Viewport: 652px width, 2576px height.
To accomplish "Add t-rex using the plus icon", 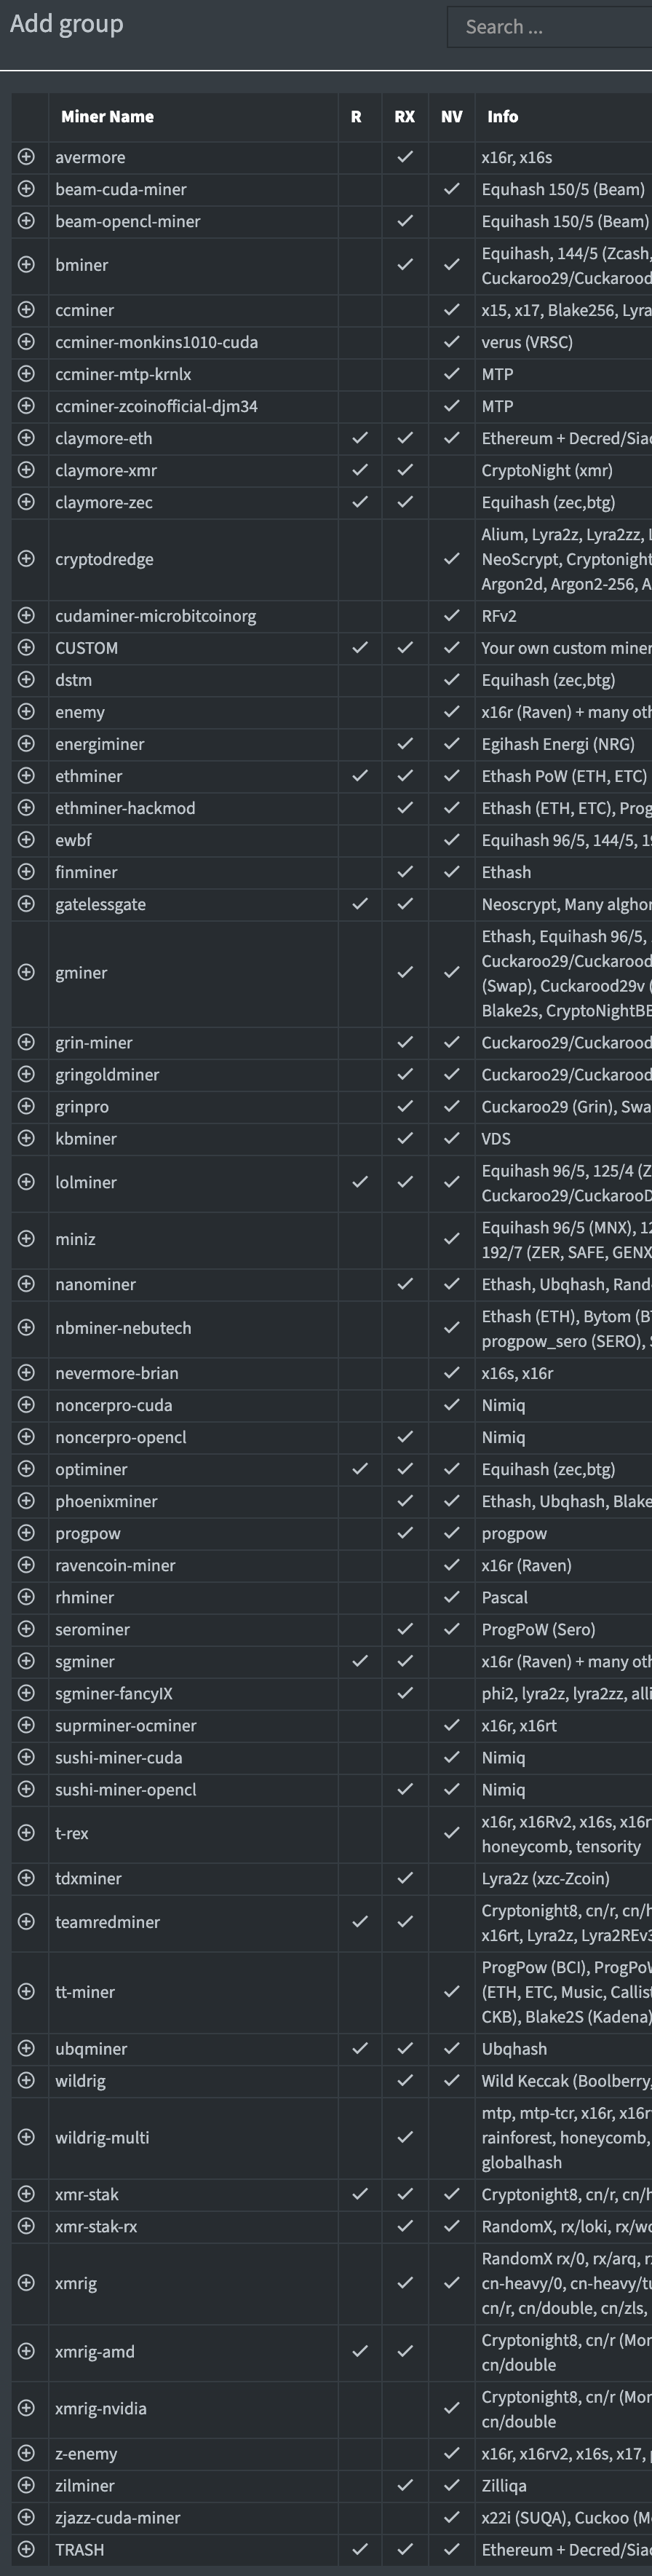I will [26, 1833].
